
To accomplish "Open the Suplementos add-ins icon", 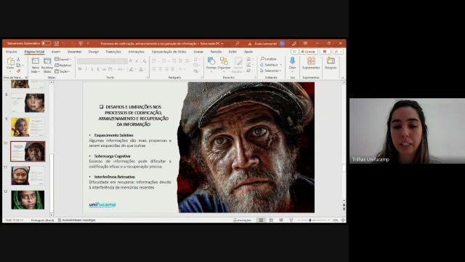I will click(x=311, y=63).
